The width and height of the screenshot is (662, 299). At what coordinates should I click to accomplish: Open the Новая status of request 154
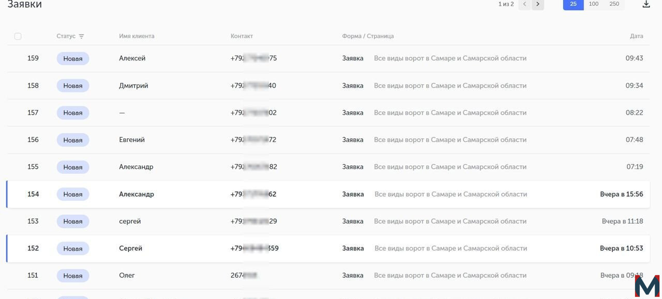tap(73, 194)
